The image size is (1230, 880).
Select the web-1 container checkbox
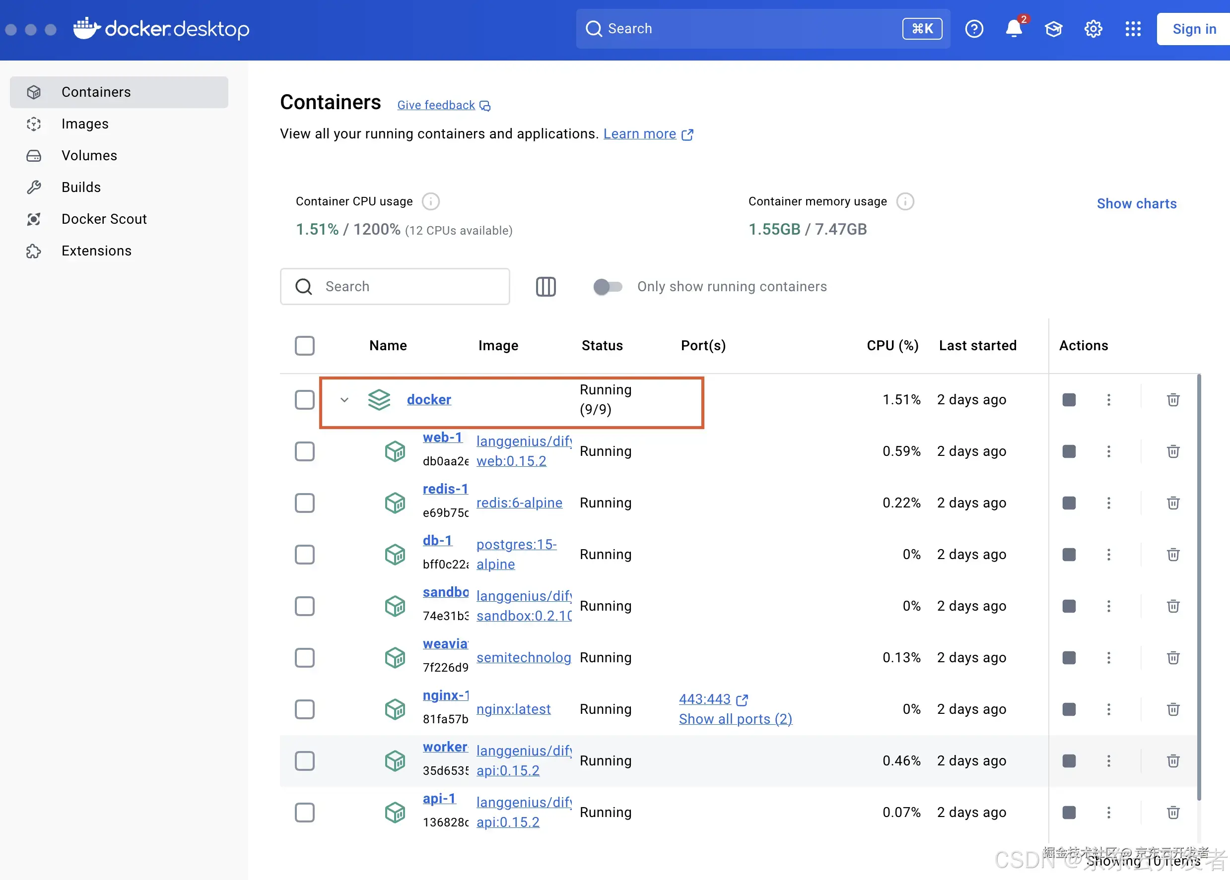[305, 451]
